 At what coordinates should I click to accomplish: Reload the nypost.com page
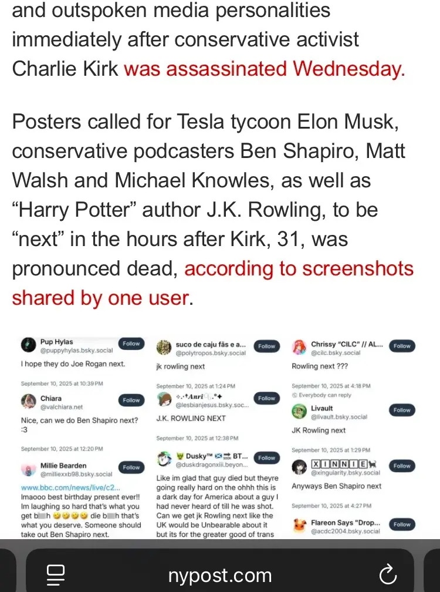[x=388, y=574]
